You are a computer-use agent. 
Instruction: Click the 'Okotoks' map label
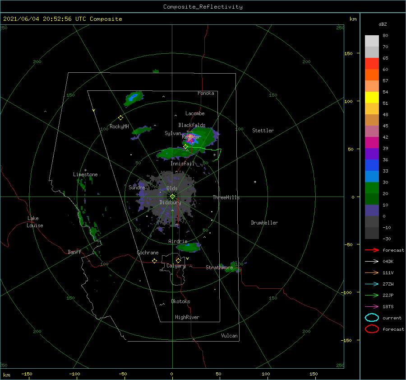click(x=180, y=301)
